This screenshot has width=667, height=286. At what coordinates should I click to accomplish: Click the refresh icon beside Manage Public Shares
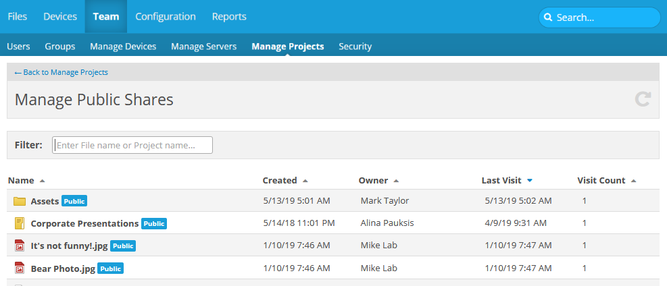click(643, 100)
